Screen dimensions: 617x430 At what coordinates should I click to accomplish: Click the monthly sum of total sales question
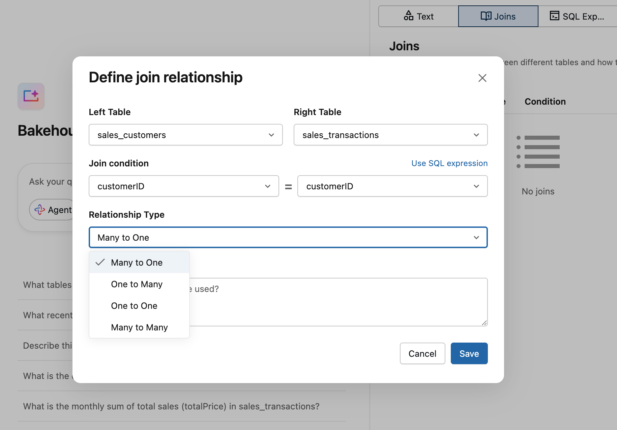171,406
